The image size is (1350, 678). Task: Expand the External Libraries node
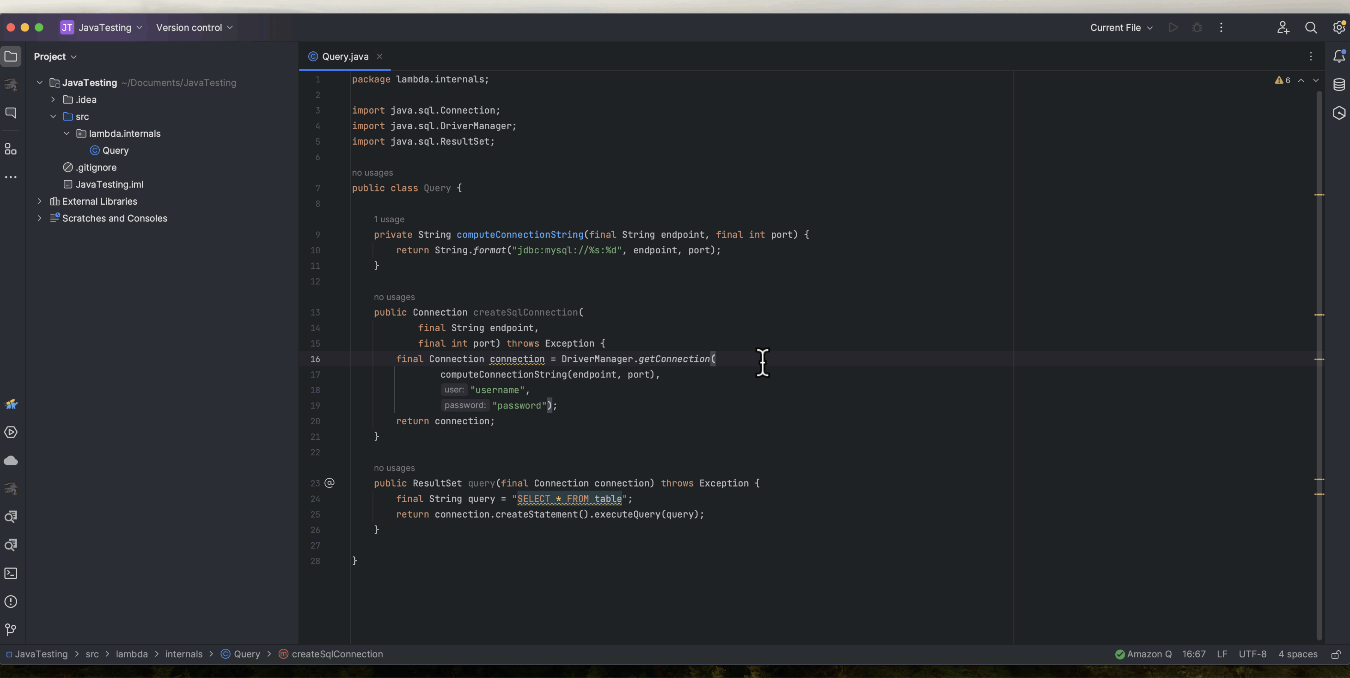click(40, 201)
